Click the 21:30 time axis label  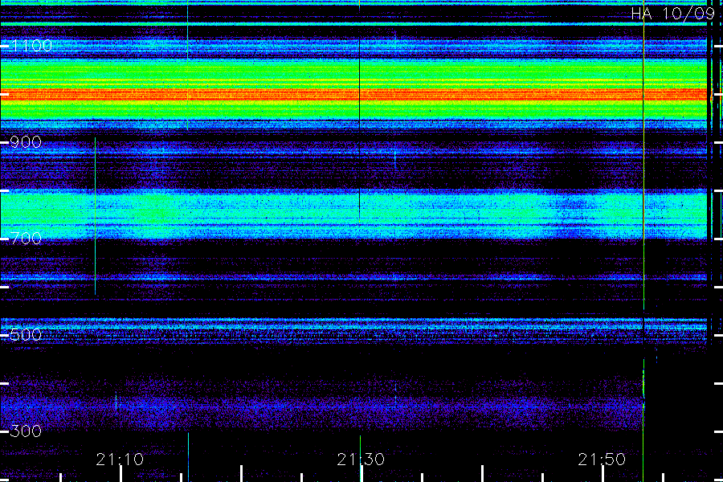[x=361, y=460]
